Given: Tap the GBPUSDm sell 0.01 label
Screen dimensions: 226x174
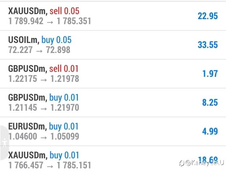Looking at the screenshot, I should (x=43, y=69).
